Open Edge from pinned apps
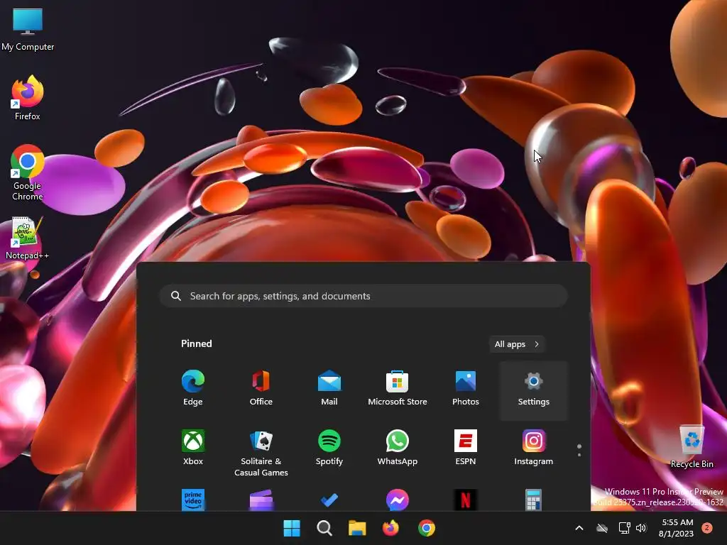727x545 pixels. (x=193, y=388)
